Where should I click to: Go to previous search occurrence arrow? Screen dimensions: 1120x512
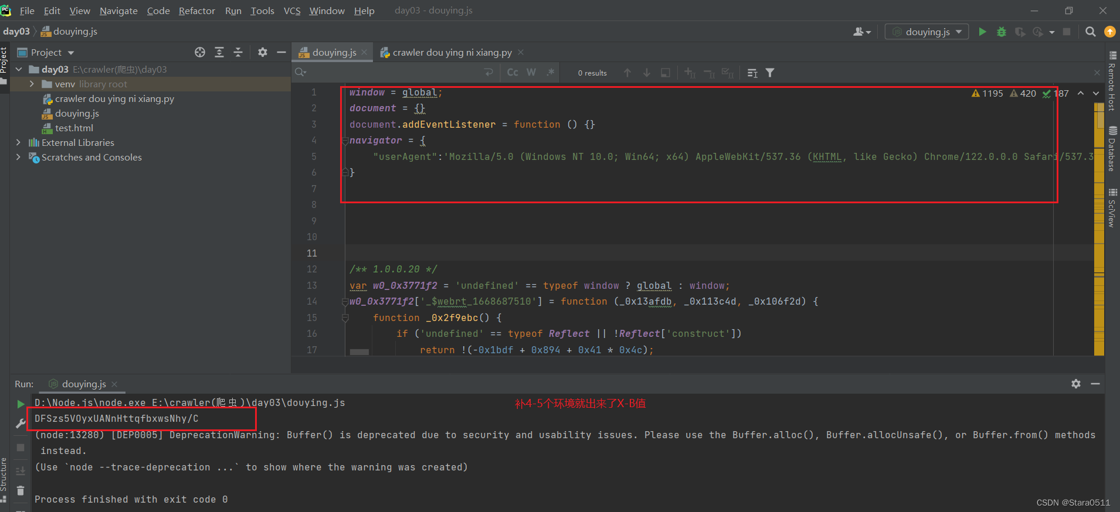627,73
